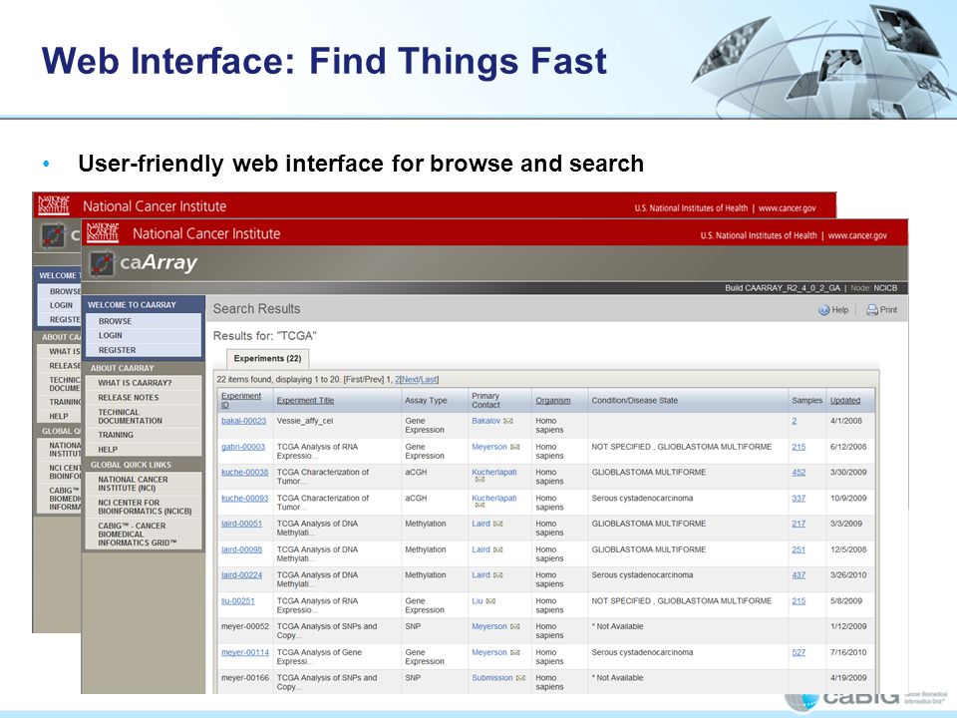The width and height of the screenshot is (957, 718).
Task: Click the Liu primary contact link
Action: [x=478, y=601]
